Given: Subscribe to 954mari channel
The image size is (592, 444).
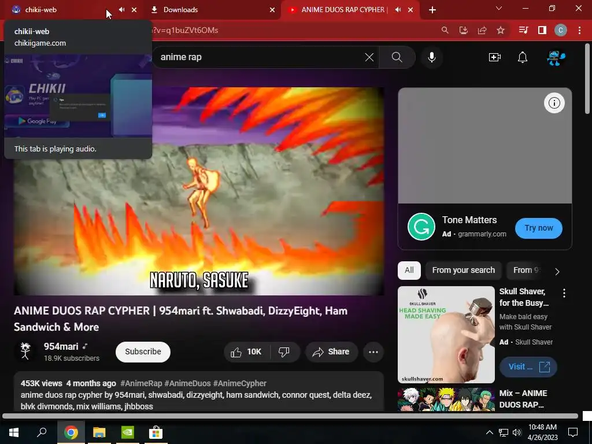Looking at the screenshot, I should pos(143,351).
